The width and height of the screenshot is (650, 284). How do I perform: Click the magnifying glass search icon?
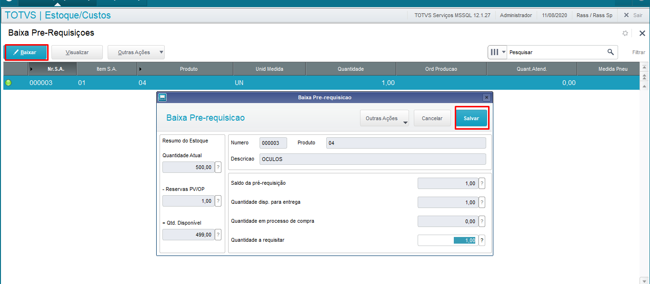point(610,52)
